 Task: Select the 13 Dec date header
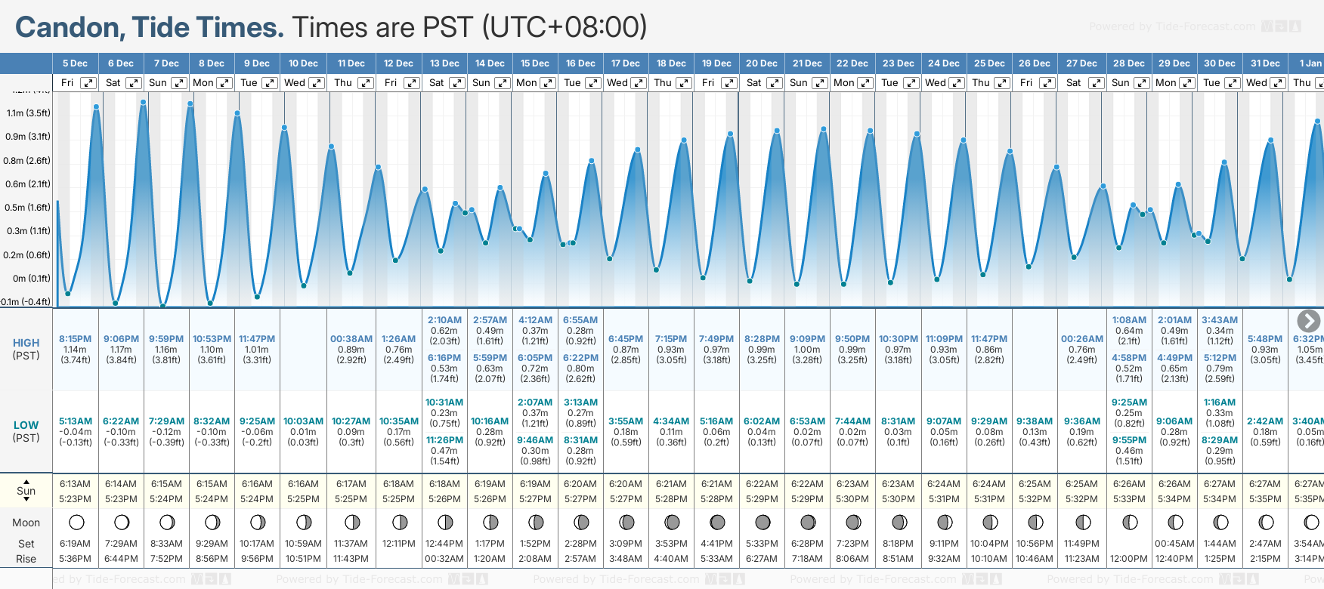[x=444, y=63]
